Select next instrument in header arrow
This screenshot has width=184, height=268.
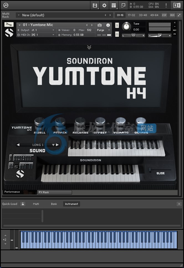(92, 25)
